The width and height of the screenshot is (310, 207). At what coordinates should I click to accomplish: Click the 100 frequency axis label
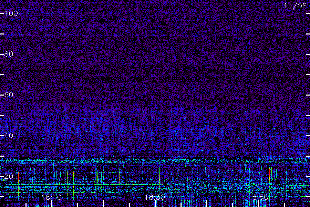[11, 13]
